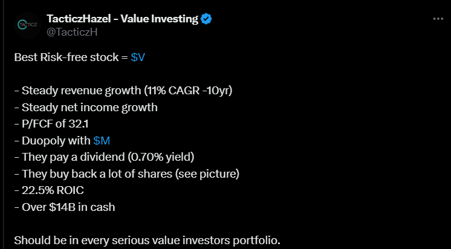Click the 'Duopoly with' words
Screen dimensions: 451x249
click(56, 141)
